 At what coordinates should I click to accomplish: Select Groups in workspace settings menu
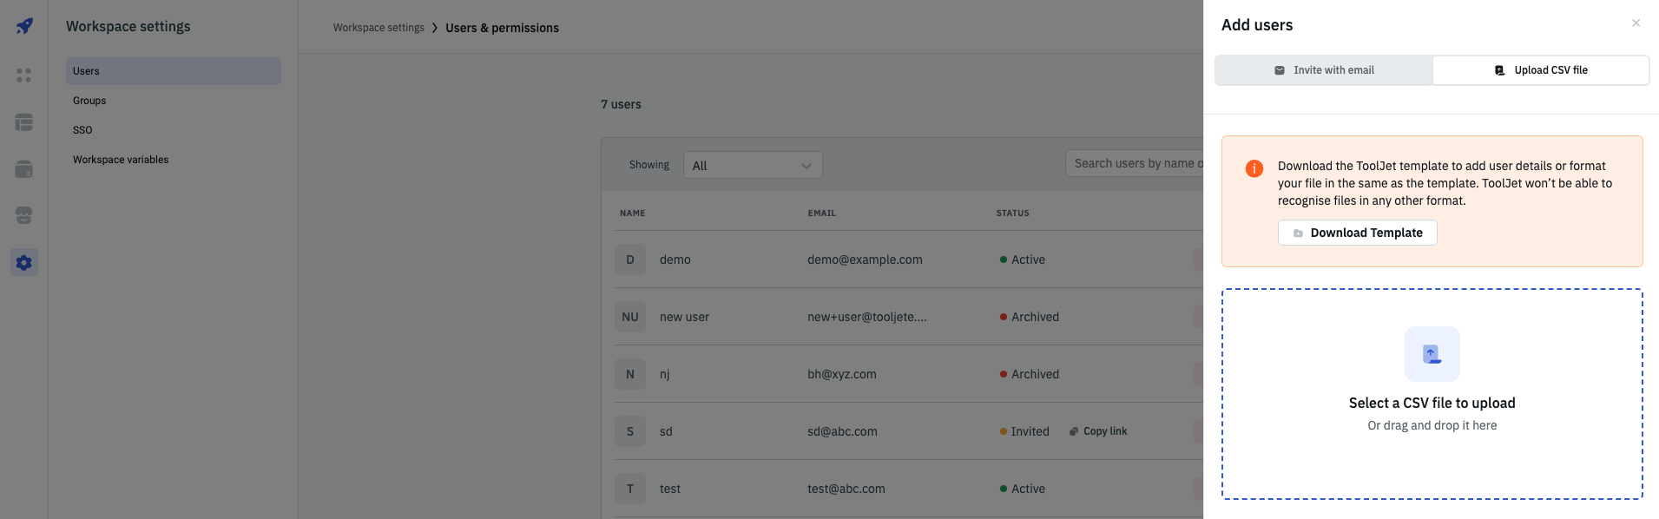pyautogui.click(x=89, y=101)
